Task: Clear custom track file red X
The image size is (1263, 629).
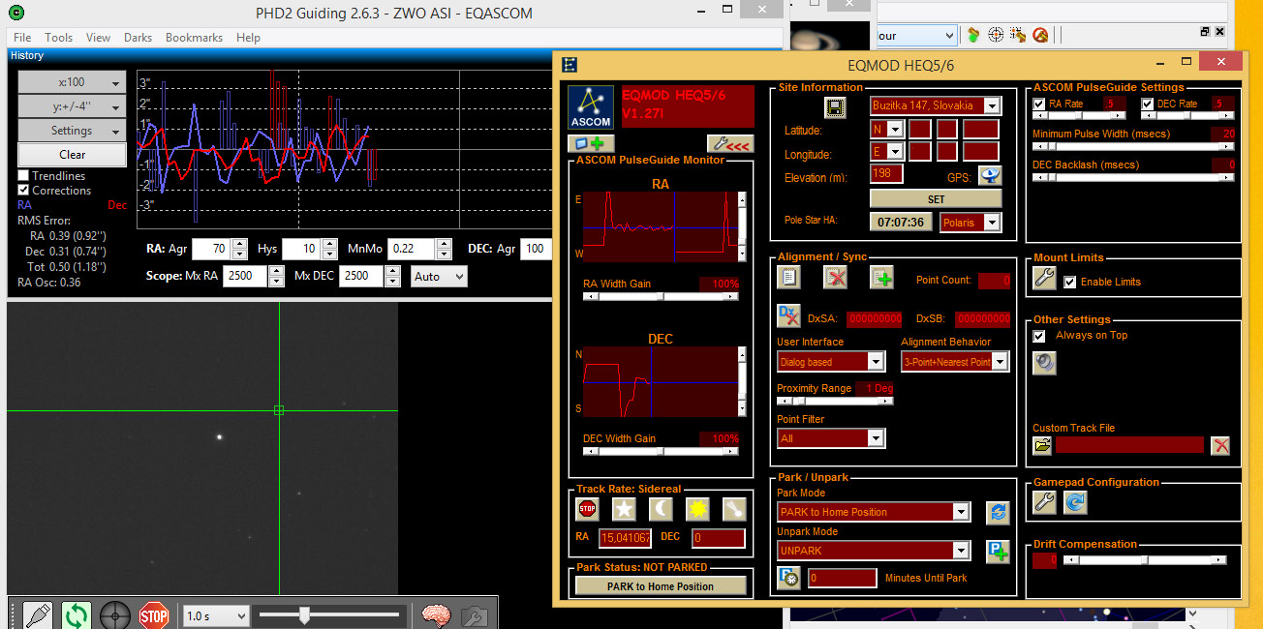Action: point(1220,445)
